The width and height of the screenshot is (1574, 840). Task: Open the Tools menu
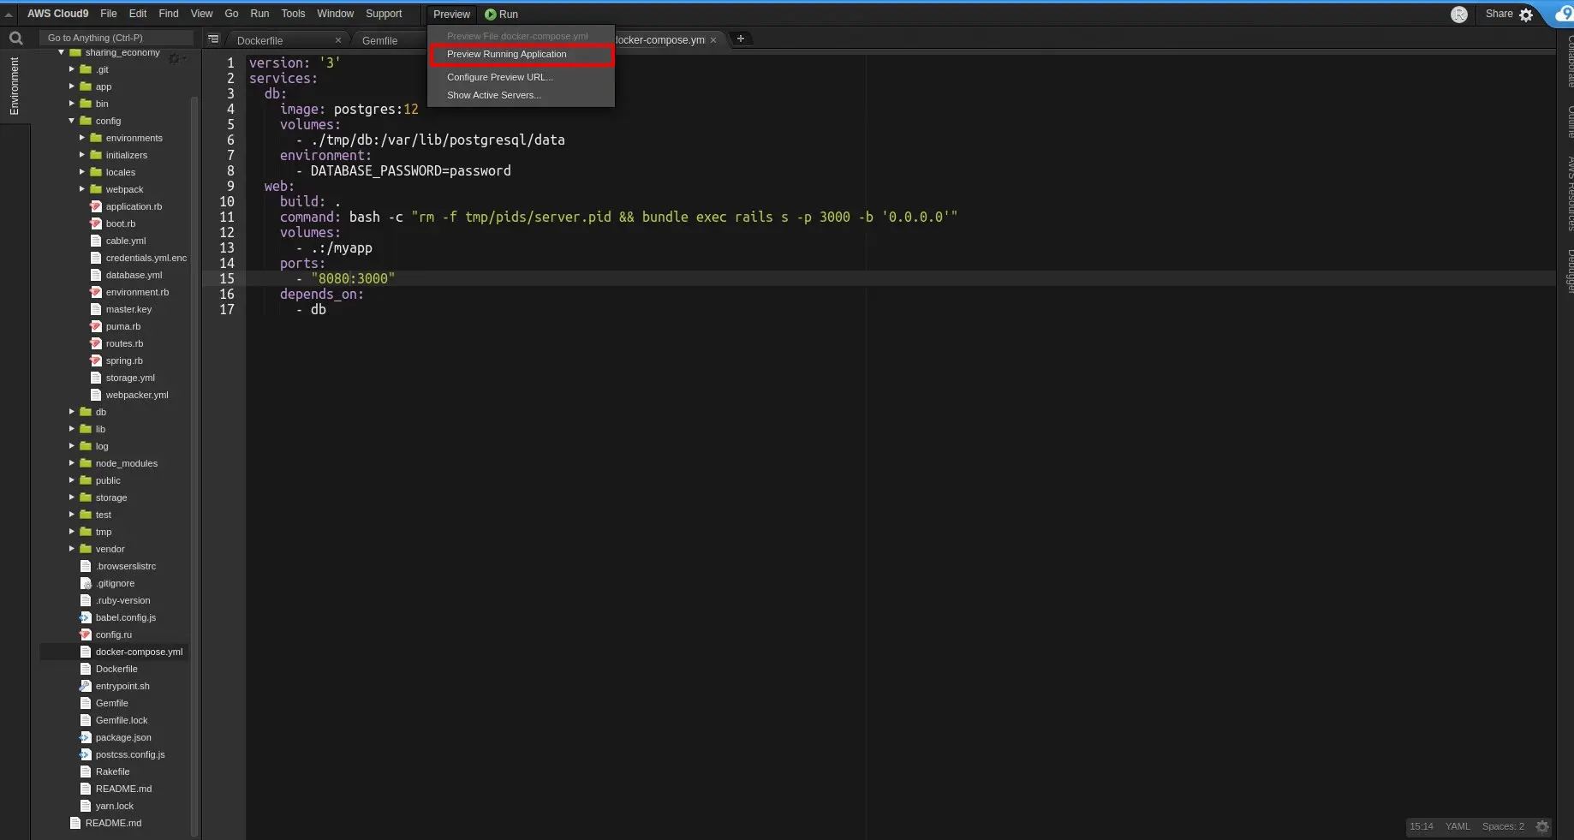(x=293, y=14)
